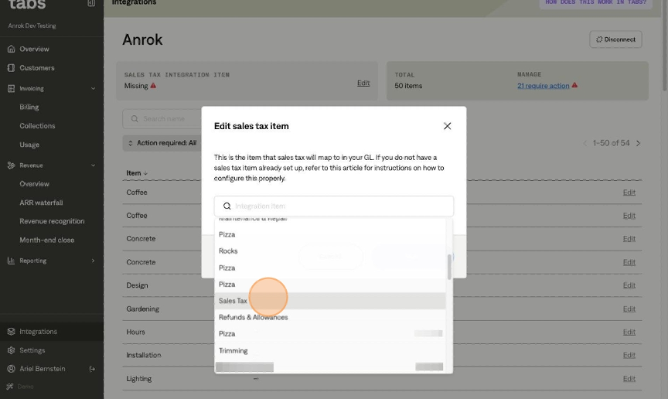The width and height of the screenshot is (668, 399).
Task: Open Collections in sidebar
Action: point(37,126)
